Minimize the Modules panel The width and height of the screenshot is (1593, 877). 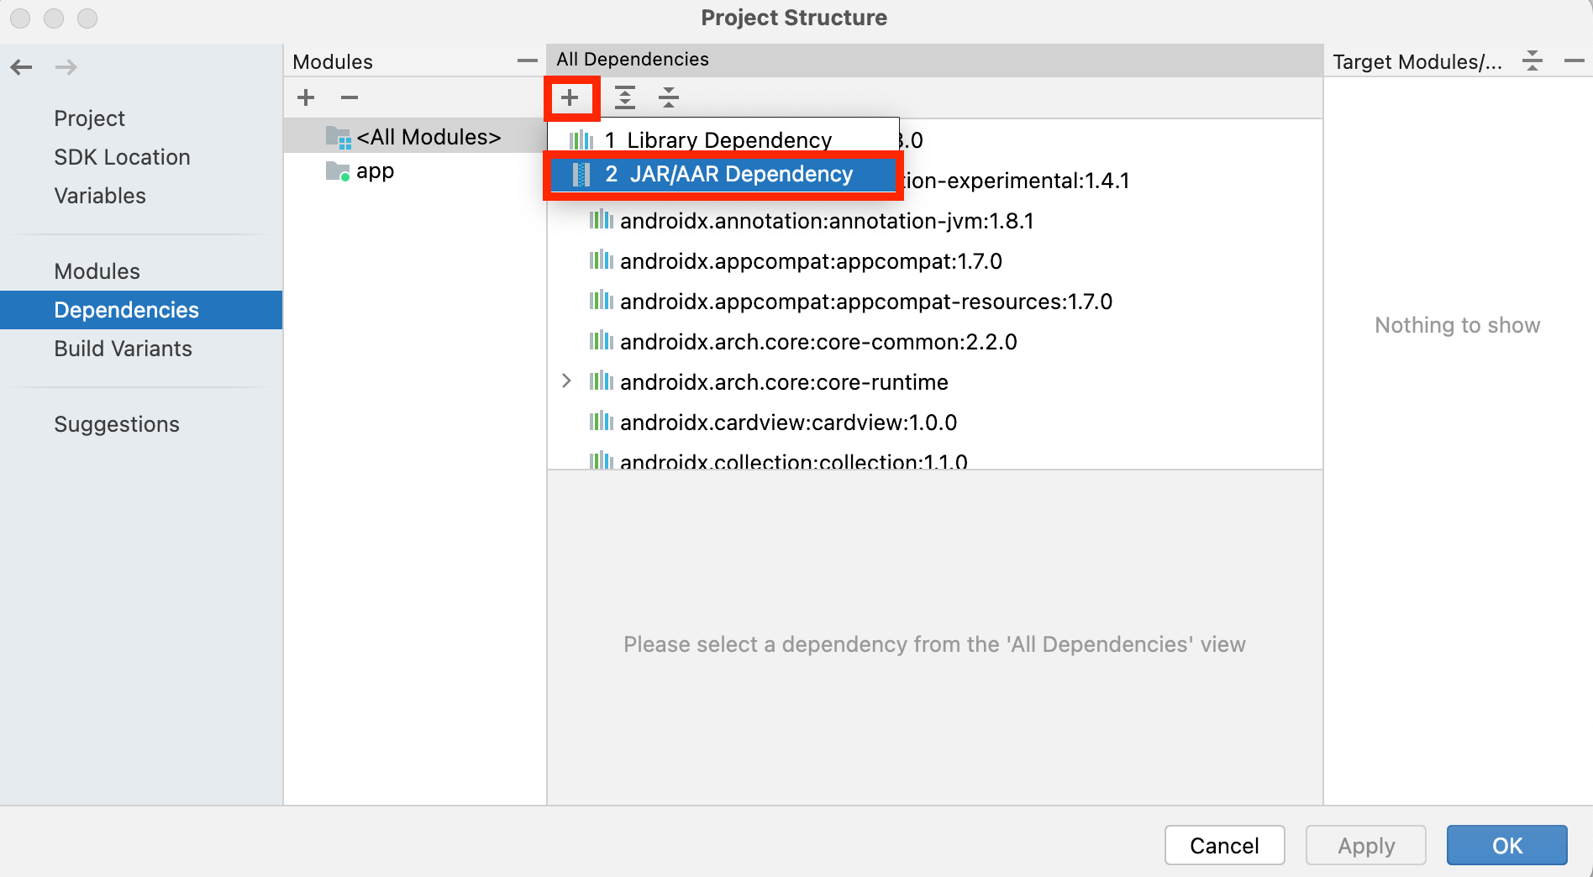click(x=527, y=61)
